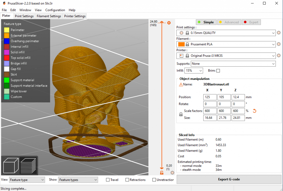Image resolution: width=283 pixels, height=191 pixels.
Task: Switch to 3D editor cube view
Action: click(x=11, y=165)
